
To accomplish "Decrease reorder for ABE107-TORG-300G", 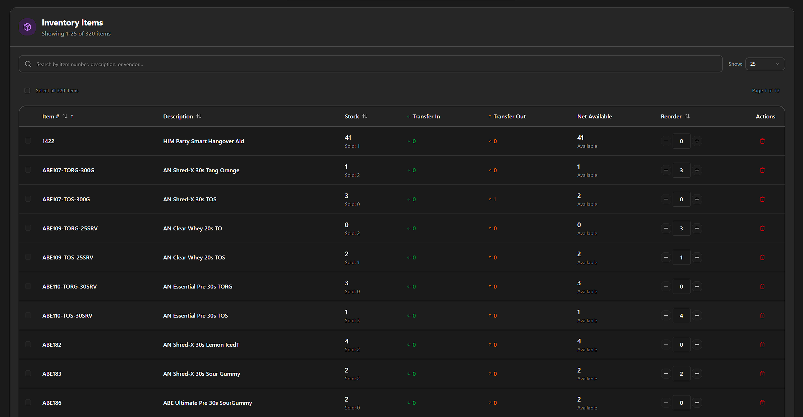I will pos(666,170).
